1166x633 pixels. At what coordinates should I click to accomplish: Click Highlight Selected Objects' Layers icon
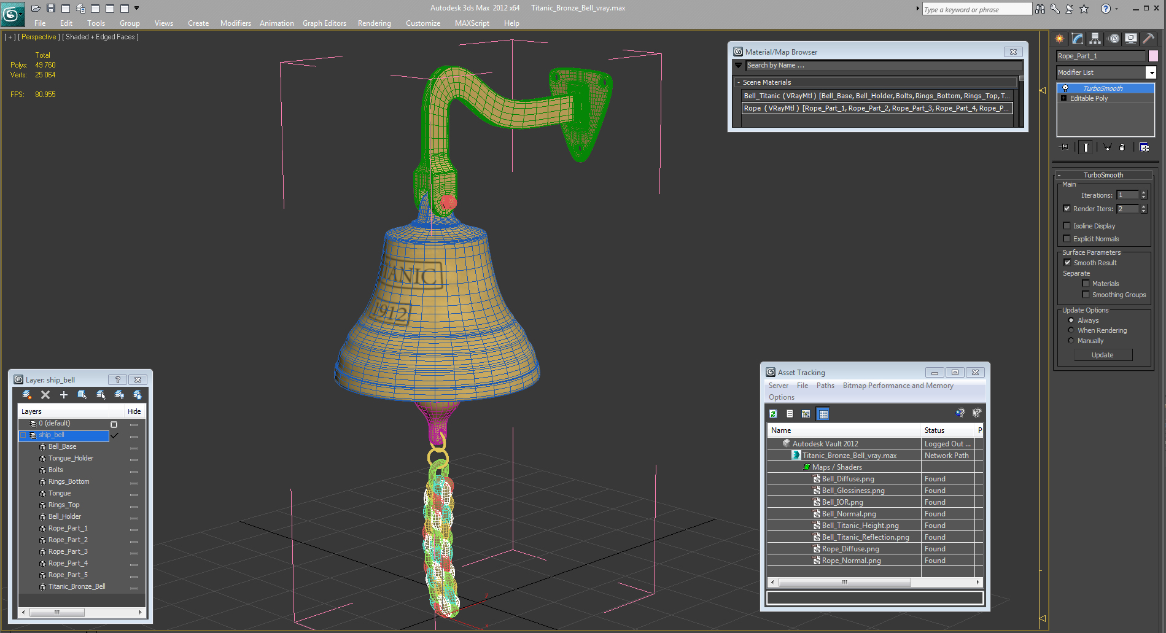point(101,395)
